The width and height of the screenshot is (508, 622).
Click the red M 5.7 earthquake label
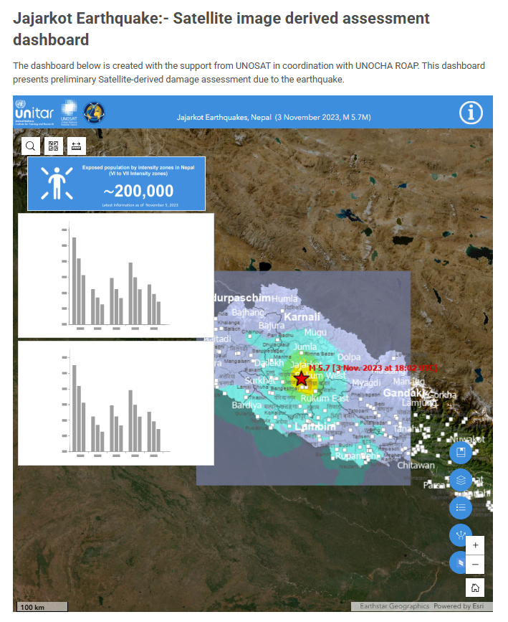(x=373, y=368)
